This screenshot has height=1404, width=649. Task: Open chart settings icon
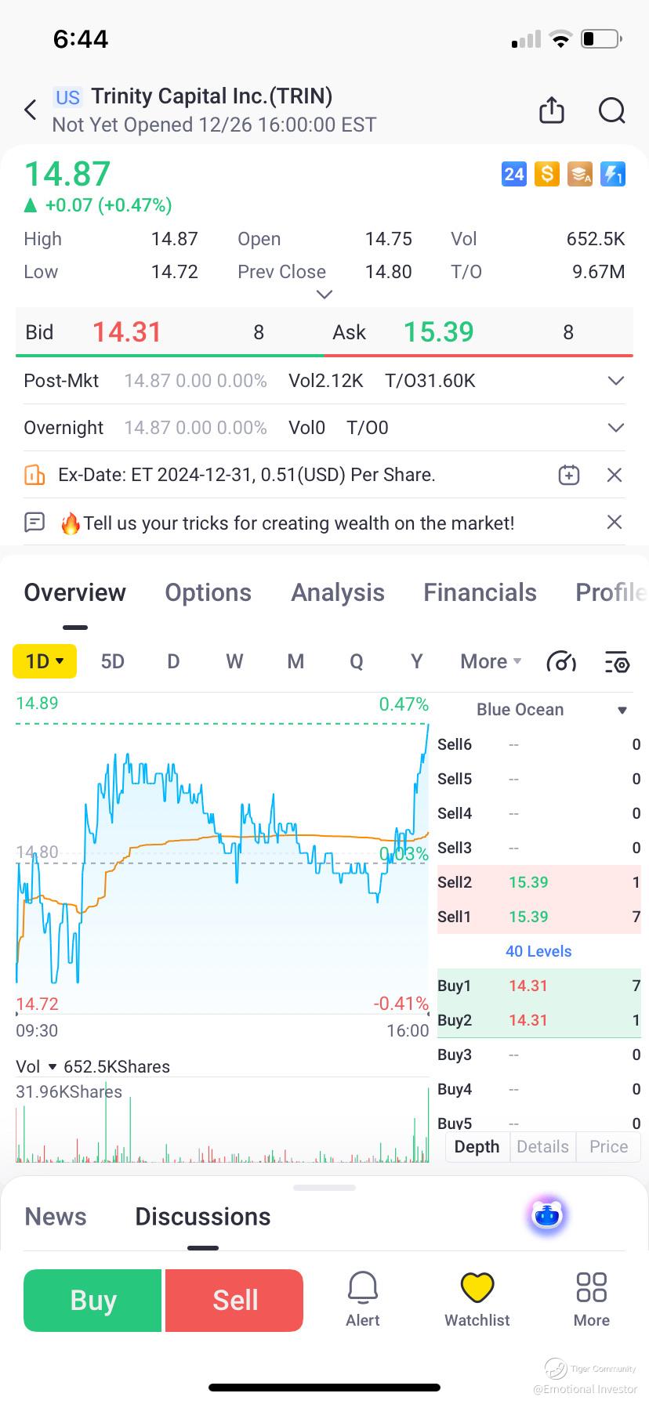pyautogui.click(x=617, y=662)
